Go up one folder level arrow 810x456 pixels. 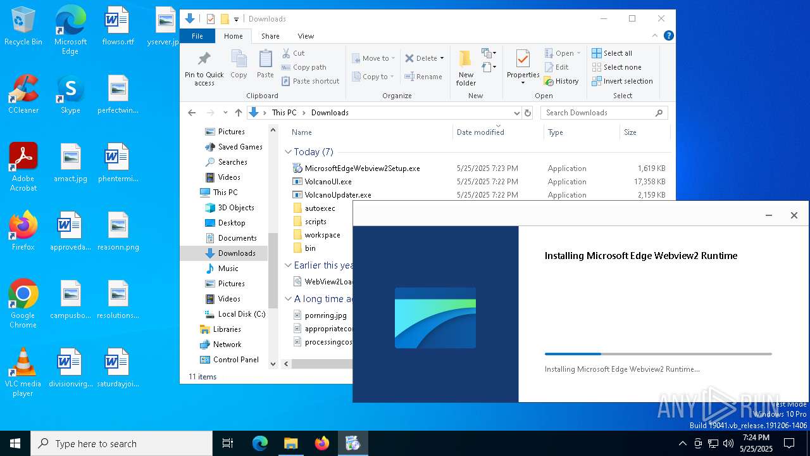click(239, 113)
